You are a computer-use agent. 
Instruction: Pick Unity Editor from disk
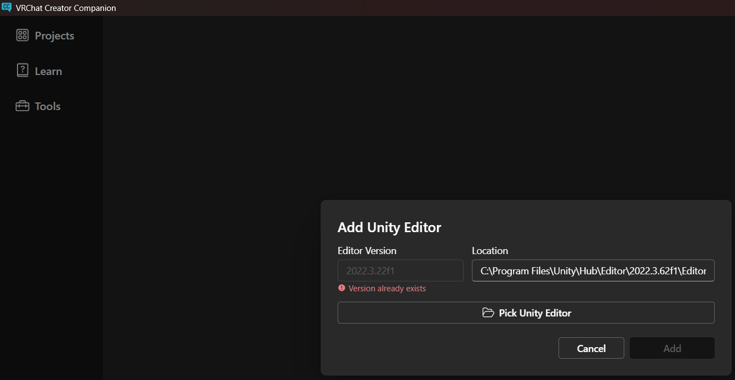526,313
